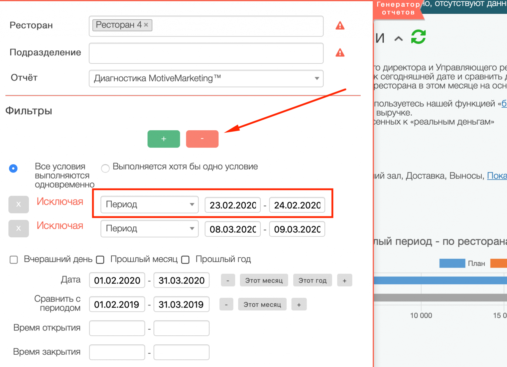The height and width of the screenshot is (367, 507).
Task: Remove a filter with the red minus button
Action: point(202,139)
